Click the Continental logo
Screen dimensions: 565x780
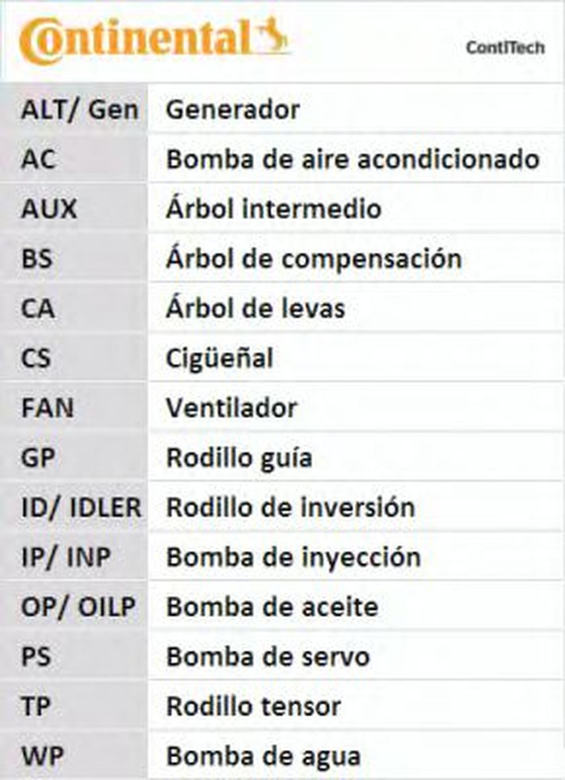pos(136,41)
